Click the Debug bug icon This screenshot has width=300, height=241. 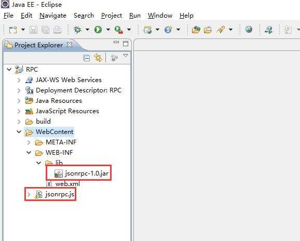click(x=77, y=30)
